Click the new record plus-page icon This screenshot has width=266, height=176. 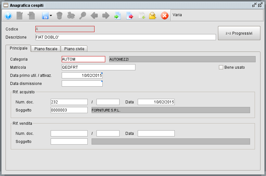click(31, 16)
